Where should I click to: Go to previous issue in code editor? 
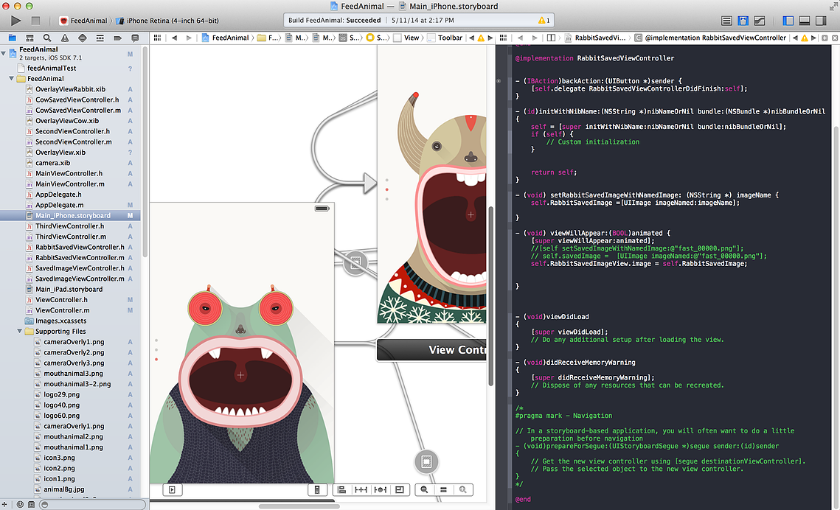click(795, 38)
